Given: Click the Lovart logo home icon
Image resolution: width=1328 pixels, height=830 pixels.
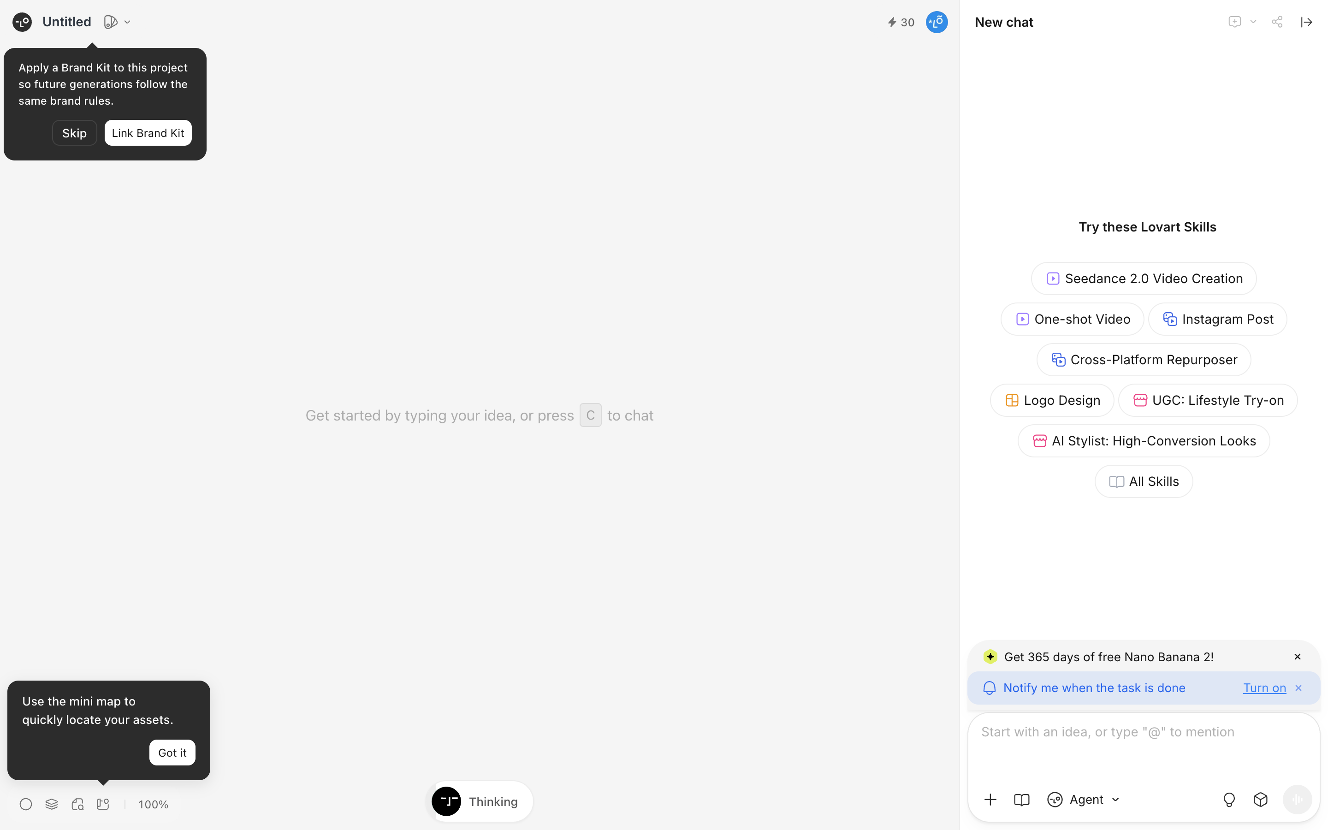Looking at the screenshot, I should [22, 22].
